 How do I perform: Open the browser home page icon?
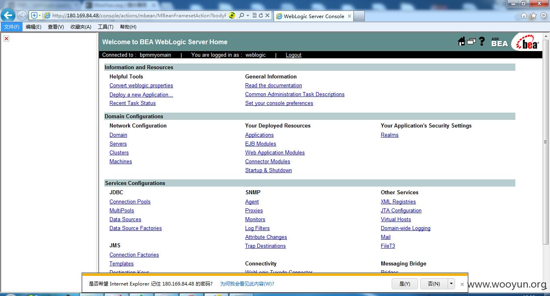(x=524, y=16)
